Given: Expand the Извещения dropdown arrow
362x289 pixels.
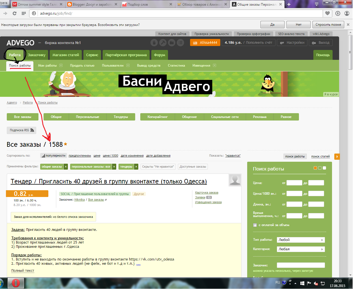Looking at the screenshot, I should (214, 65).
